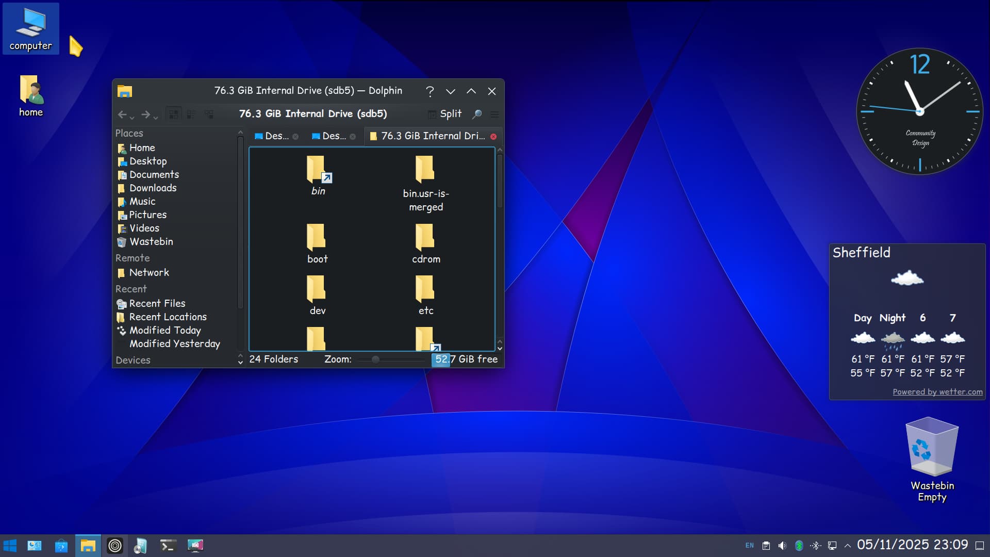Click the volume icon in system tray

click(782, 546)
